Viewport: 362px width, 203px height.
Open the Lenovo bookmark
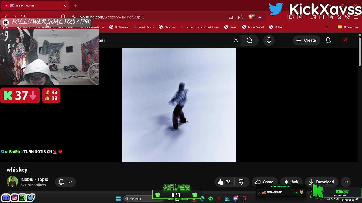tap(231, 27)
